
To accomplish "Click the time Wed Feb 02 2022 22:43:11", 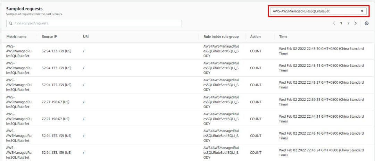I will coord(321,68).
